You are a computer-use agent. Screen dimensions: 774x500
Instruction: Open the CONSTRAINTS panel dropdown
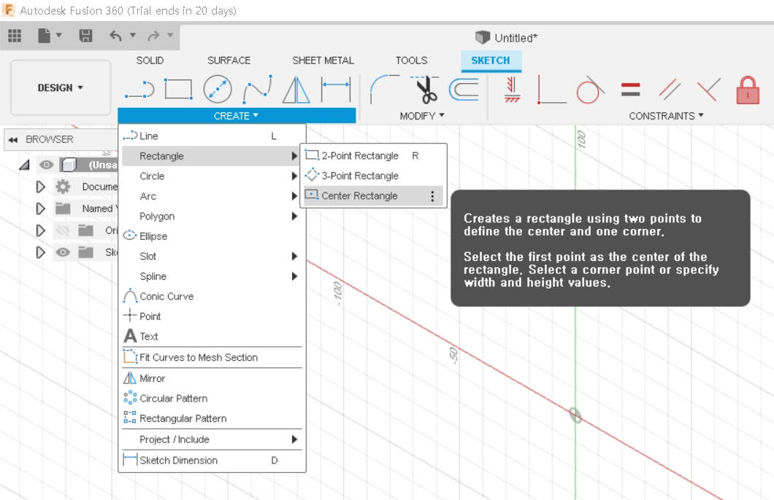pos(667,116)
